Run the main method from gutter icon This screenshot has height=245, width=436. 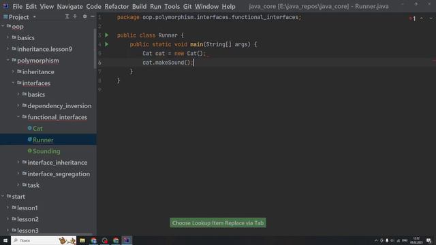(x=107, y=44)
